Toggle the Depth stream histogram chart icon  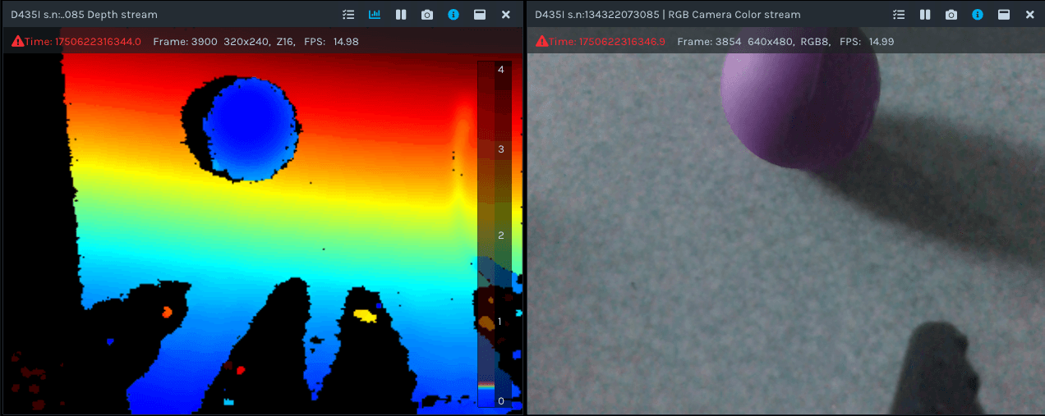point(375,15)
